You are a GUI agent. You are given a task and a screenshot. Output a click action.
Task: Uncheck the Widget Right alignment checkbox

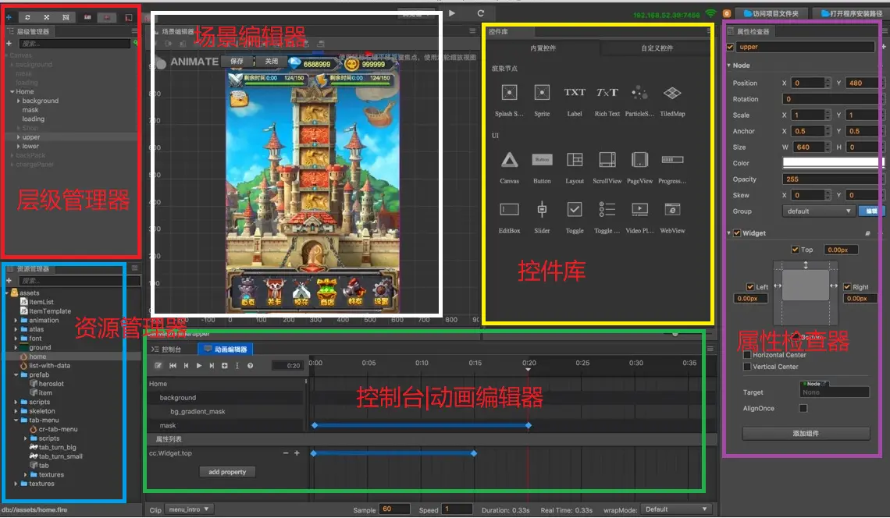[x=847, y=287]
